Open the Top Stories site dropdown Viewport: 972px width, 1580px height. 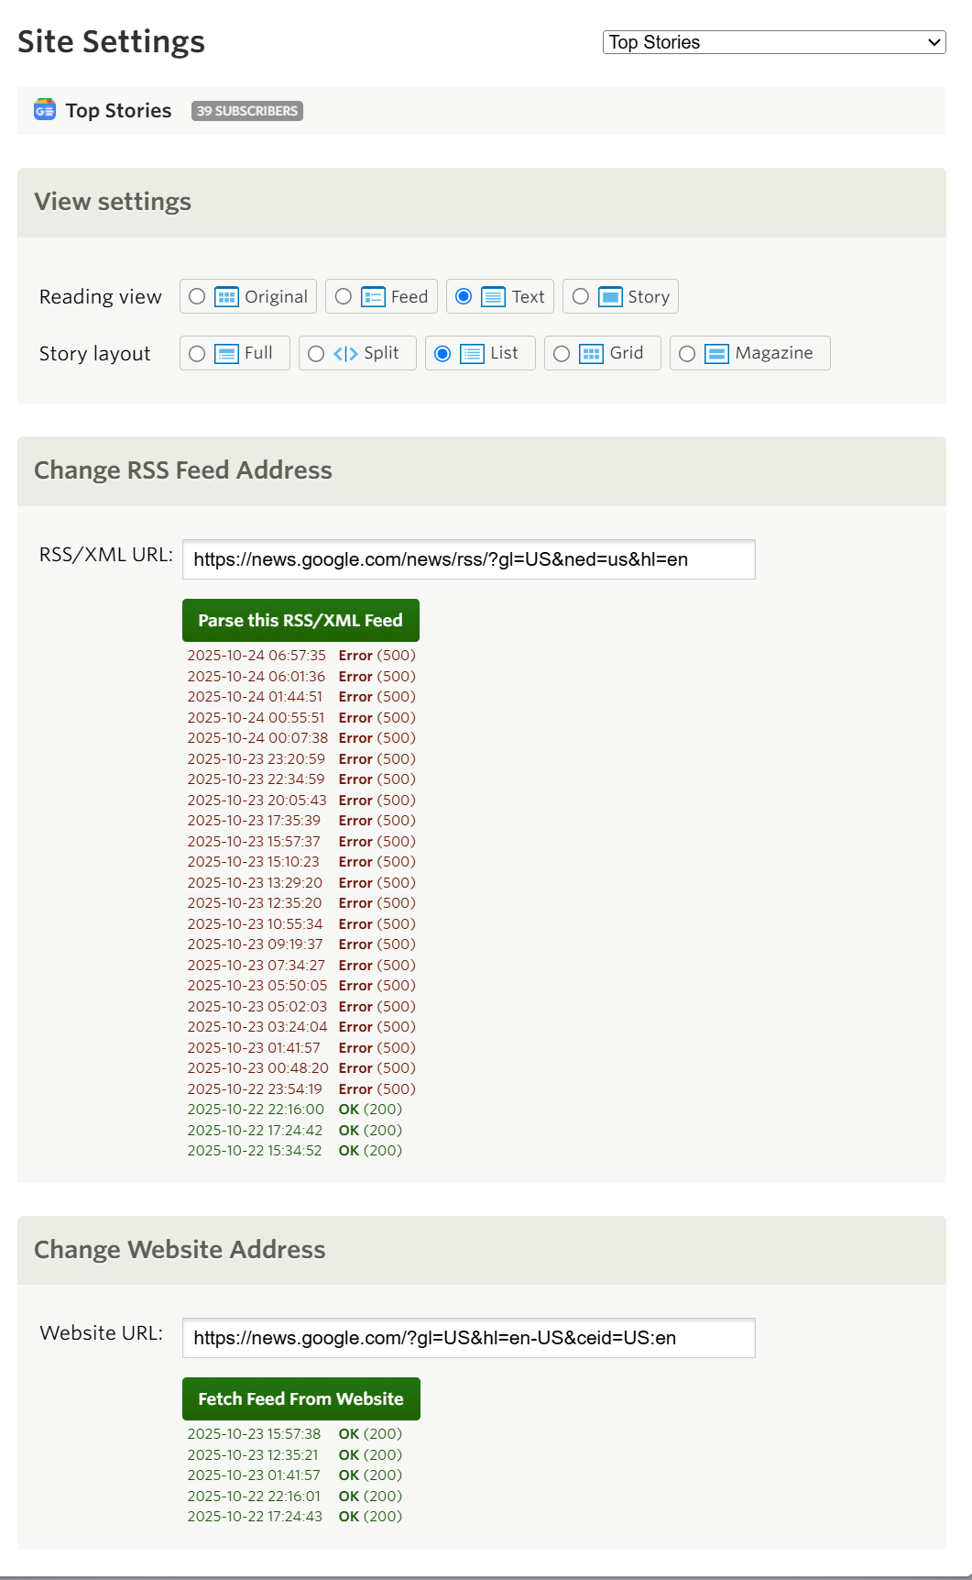[x=774, y=42]
